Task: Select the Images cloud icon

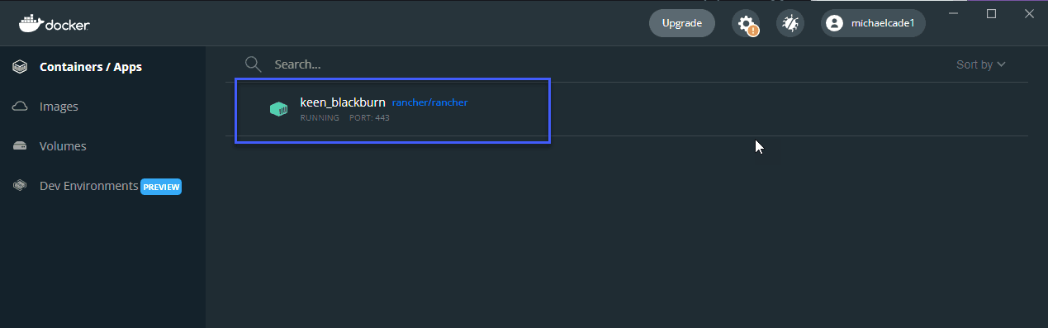Action: (21, 107)
